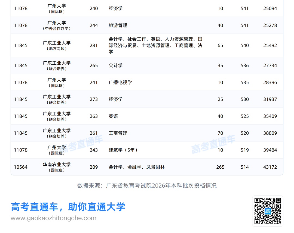
Task: Click major group code 281
Action: point(94,45)
